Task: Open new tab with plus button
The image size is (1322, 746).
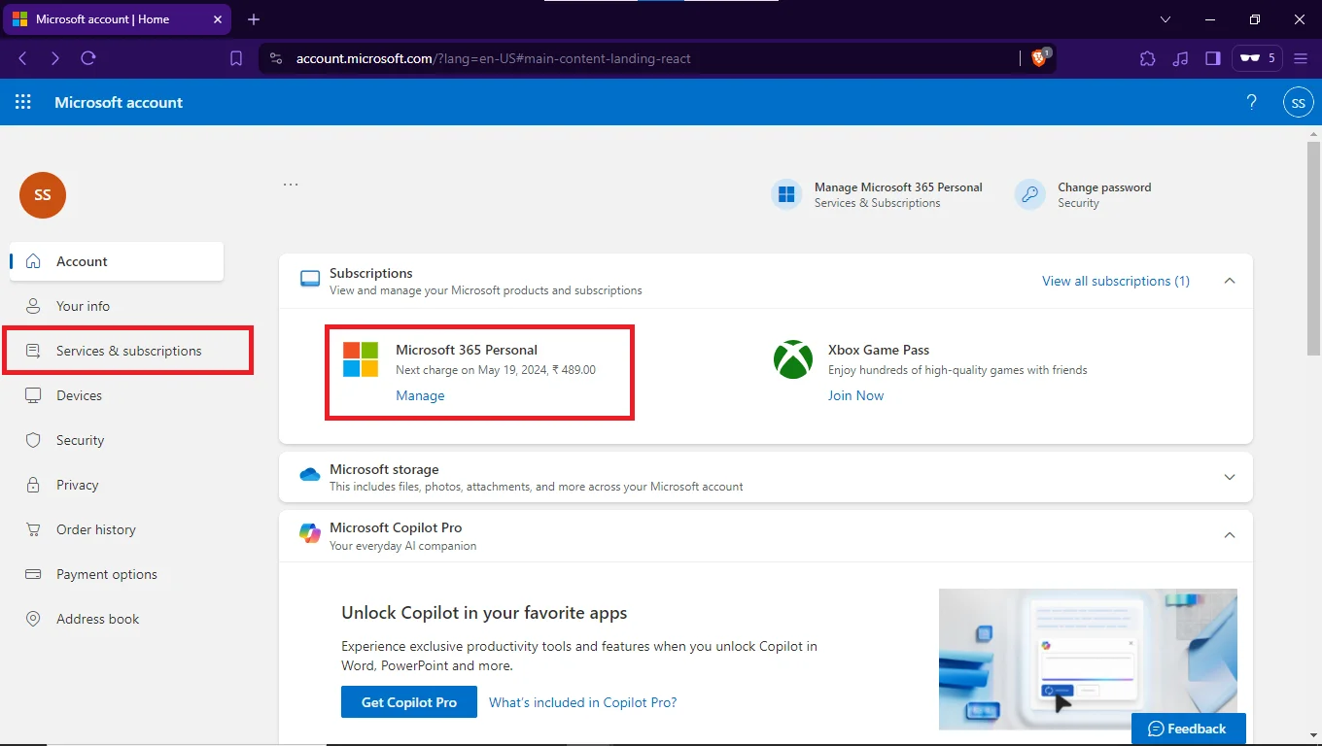Action: click(x=254, y=19)
